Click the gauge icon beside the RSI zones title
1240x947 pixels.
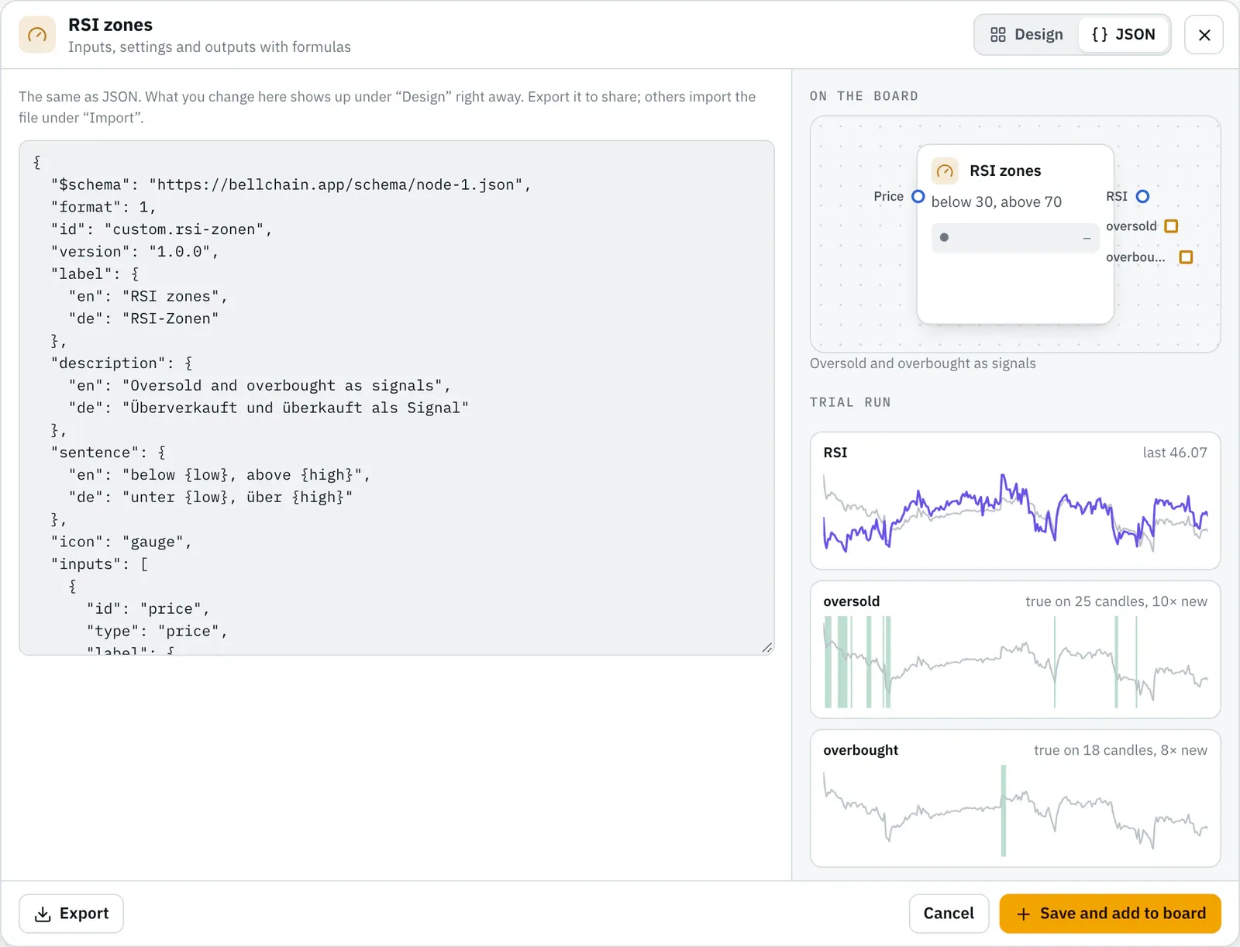click(x=37, y=35)
